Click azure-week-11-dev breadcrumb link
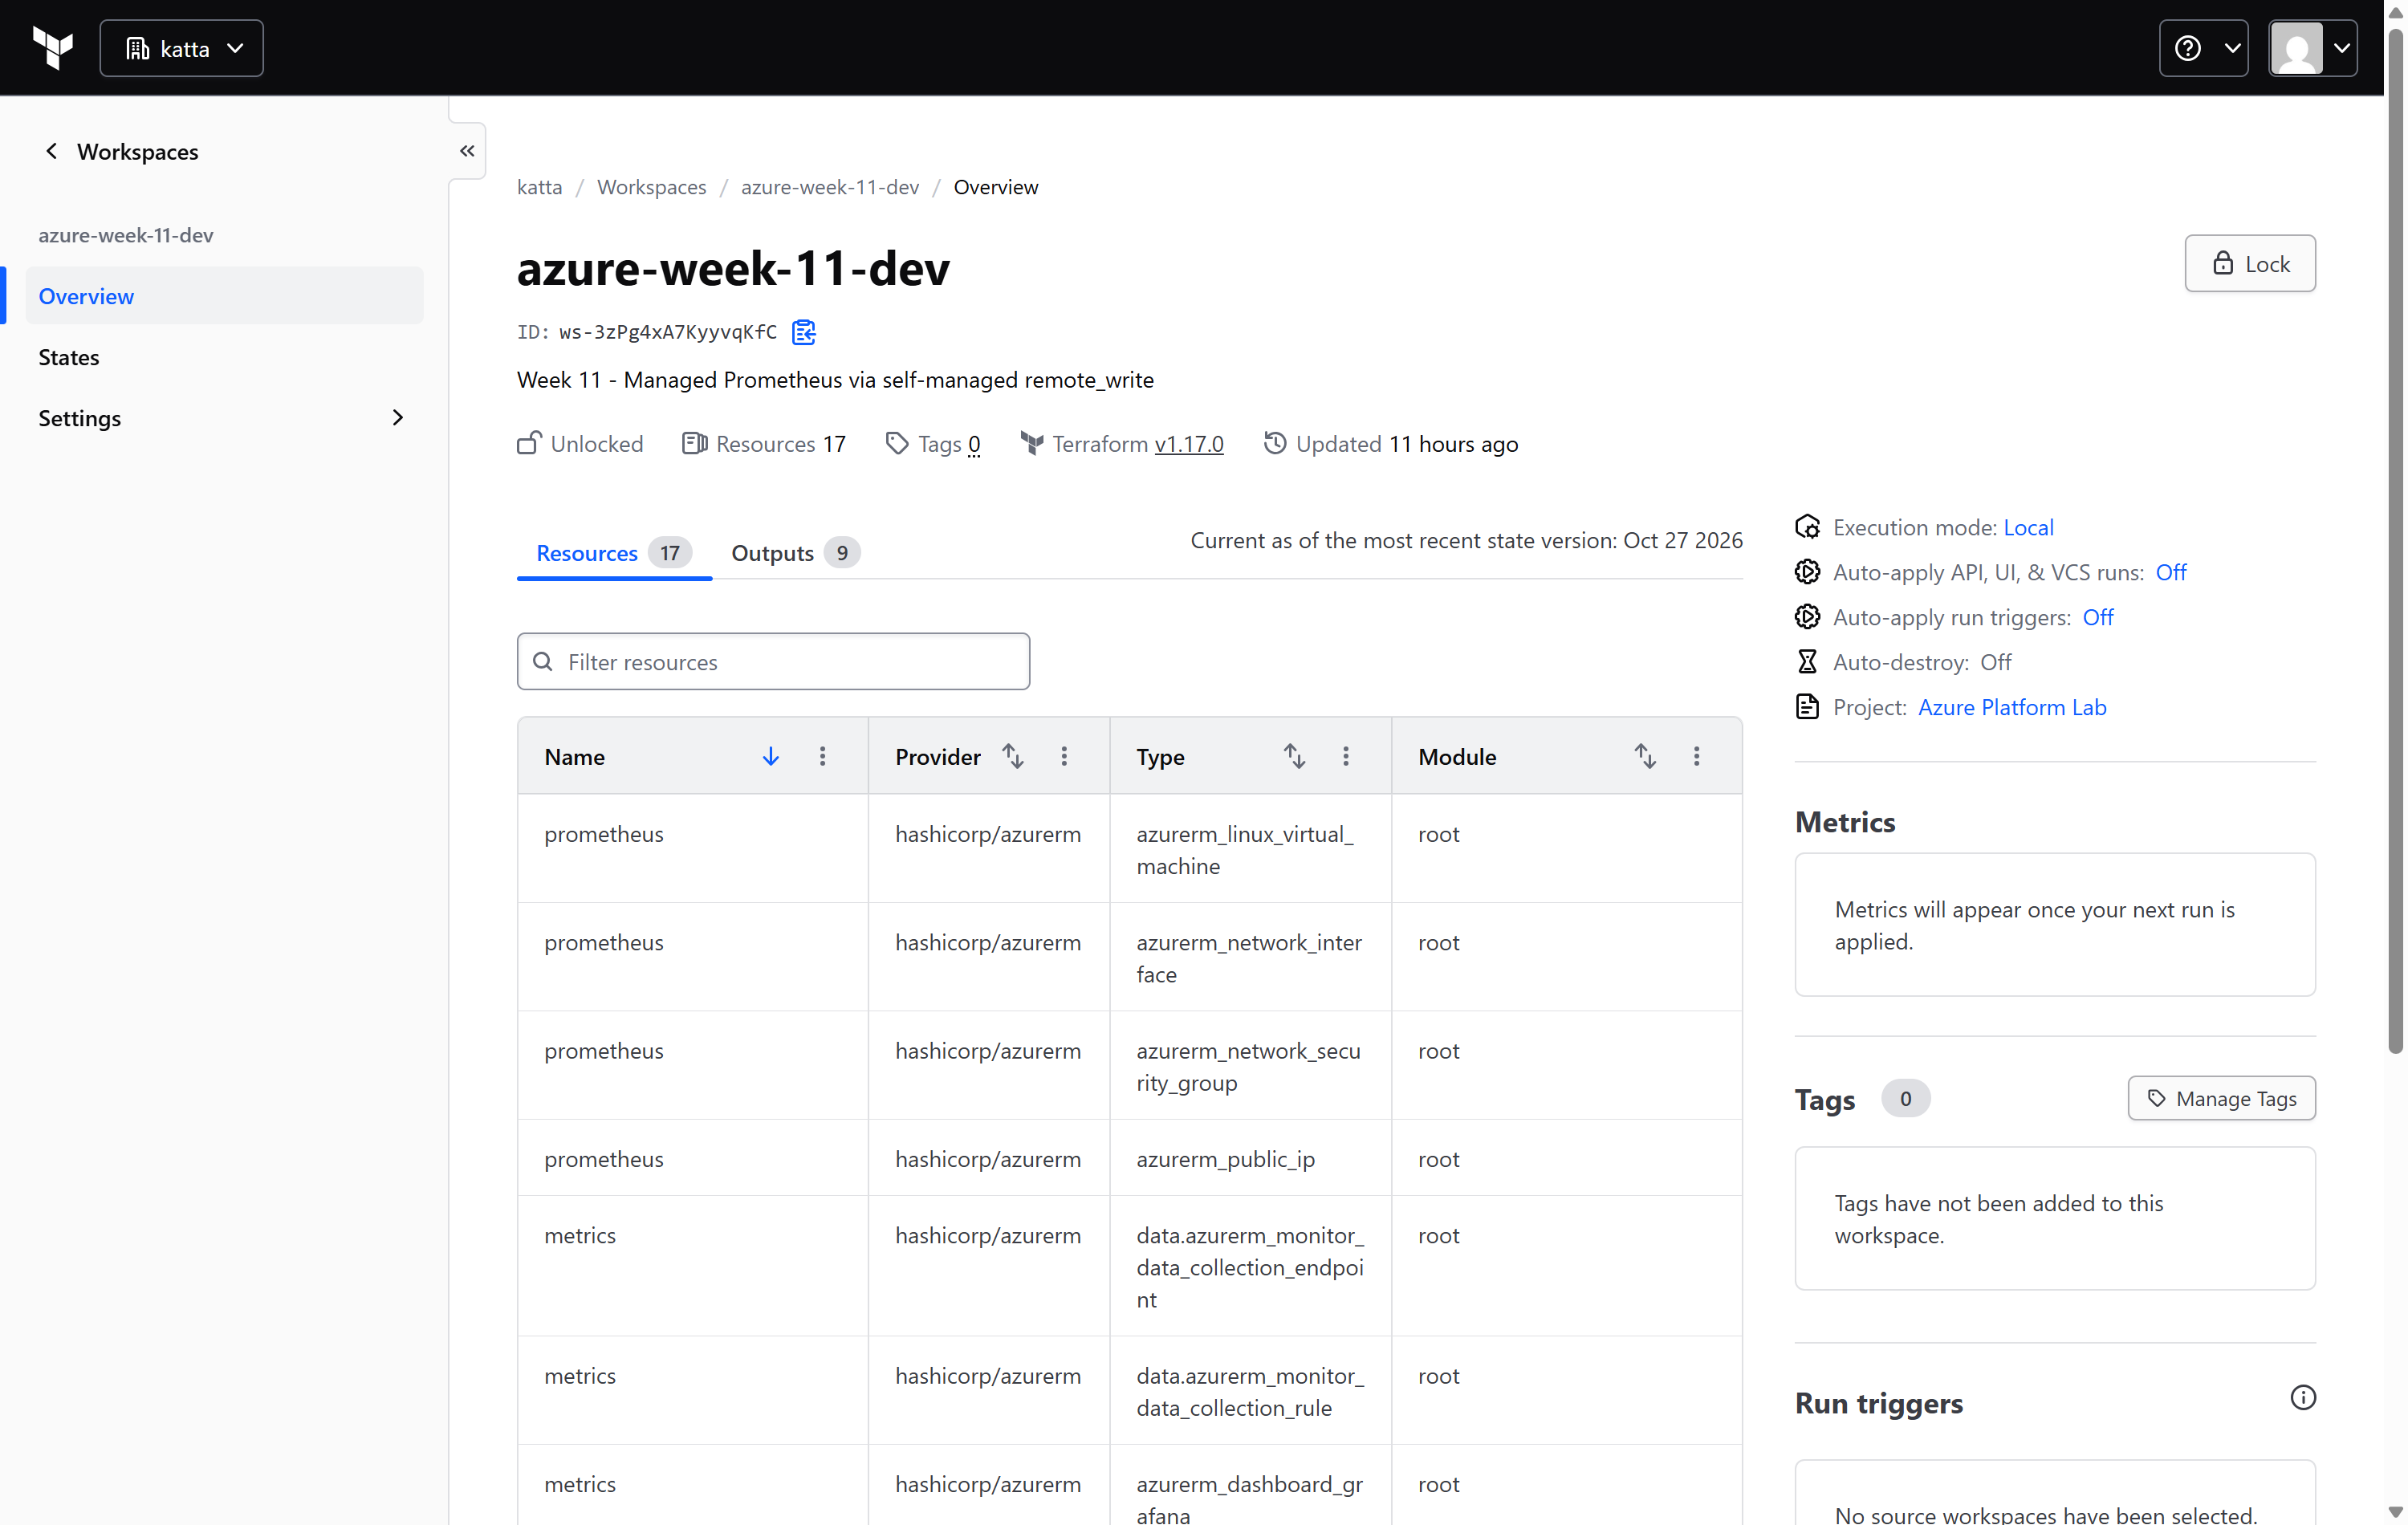The width and height of the screenshot is (2408, 1525). (829, 187)
